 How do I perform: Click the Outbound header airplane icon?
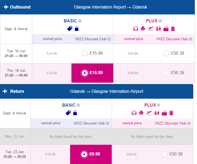point(6,7)
